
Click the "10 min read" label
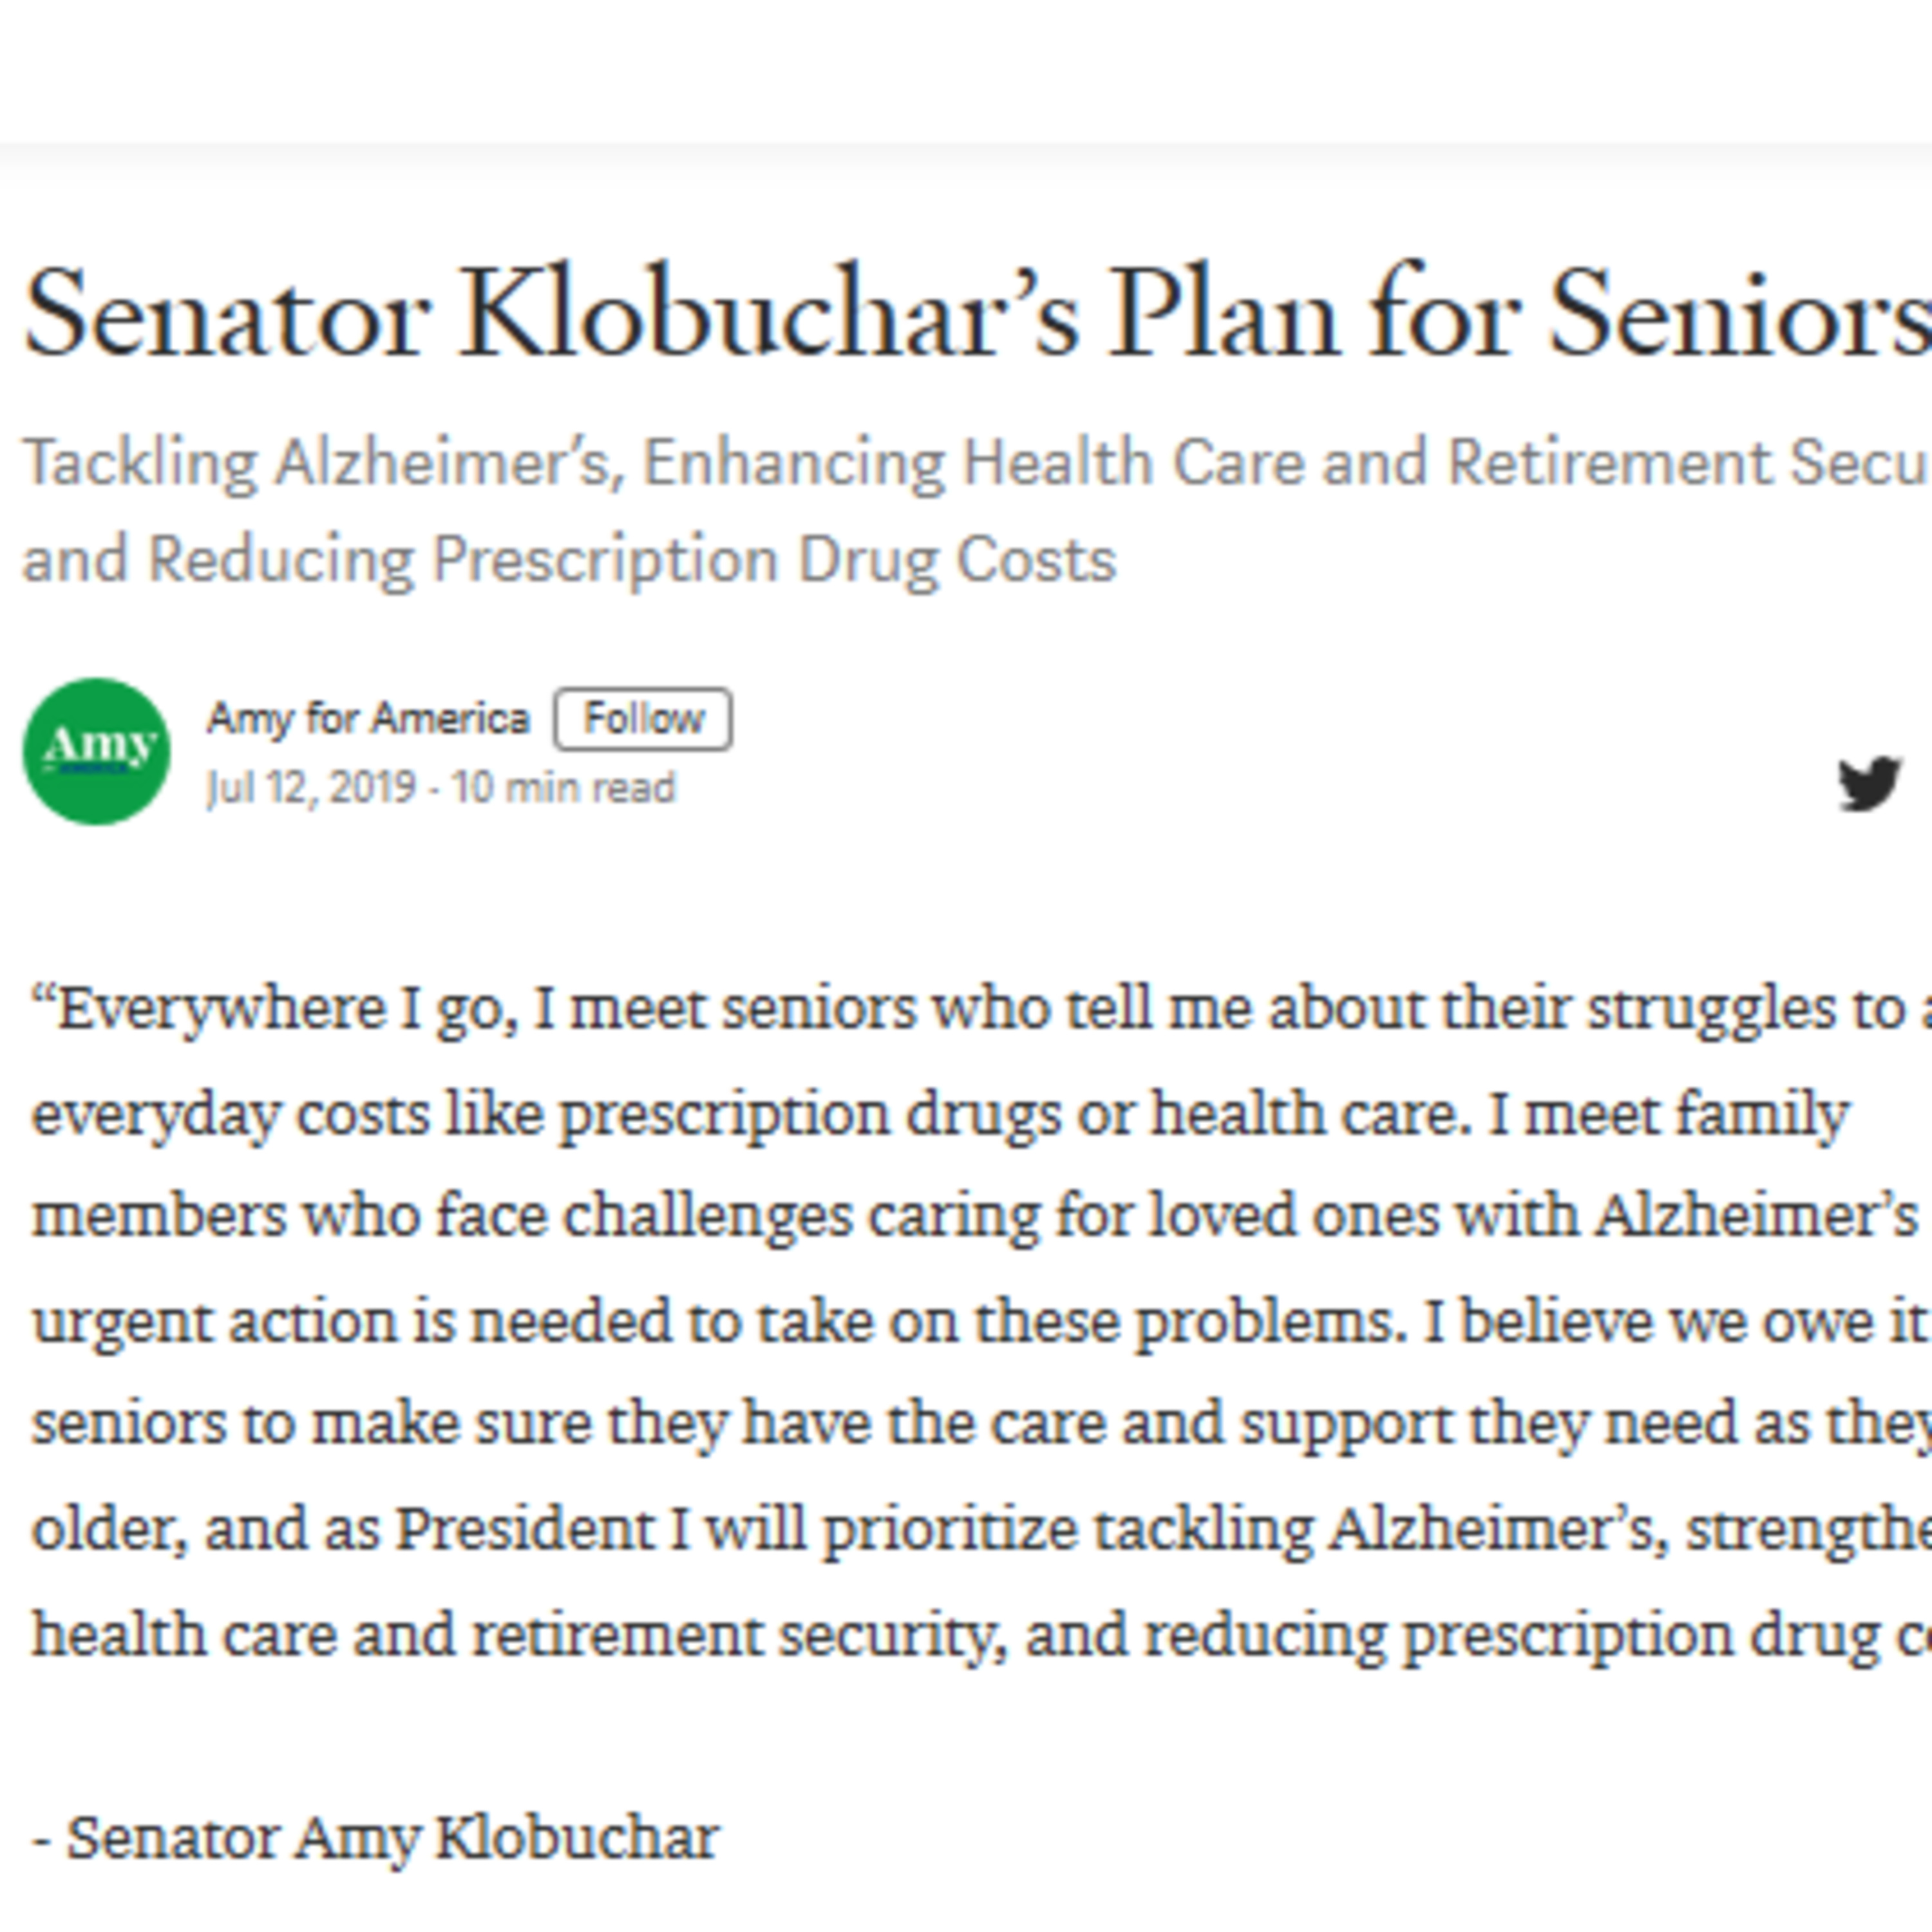563,788
